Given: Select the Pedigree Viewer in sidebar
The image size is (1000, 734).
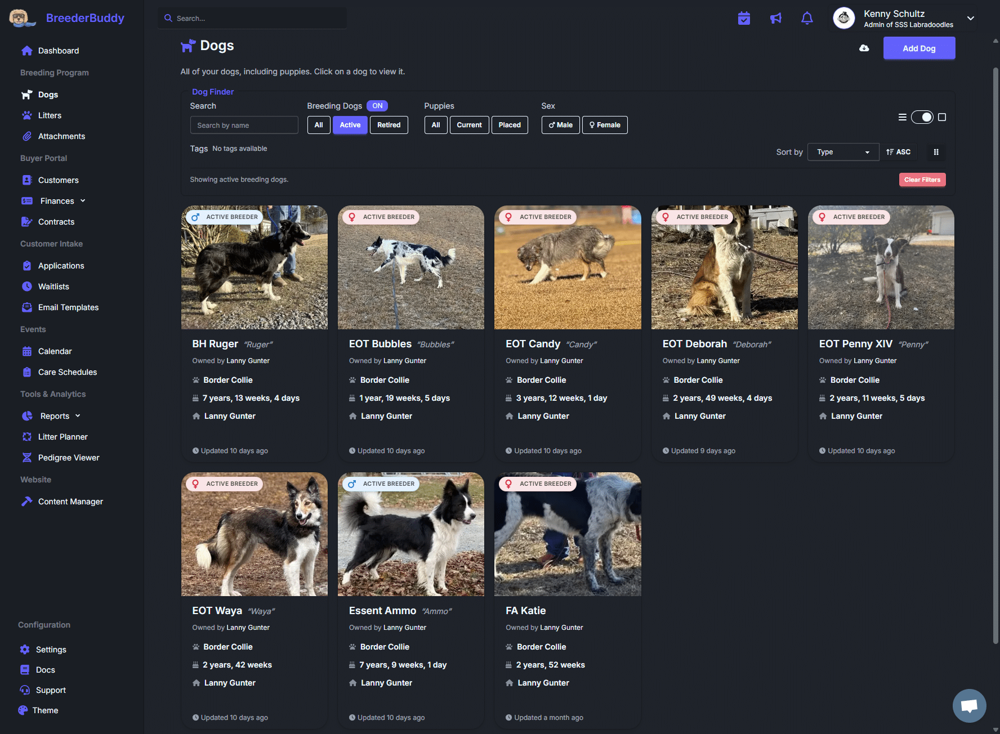Looking at the screenshot, I should coord(68,457).
